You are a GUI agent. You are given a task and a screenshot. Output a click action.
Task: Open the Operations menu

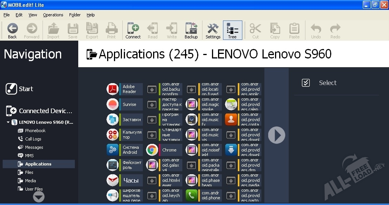[53, 15]
